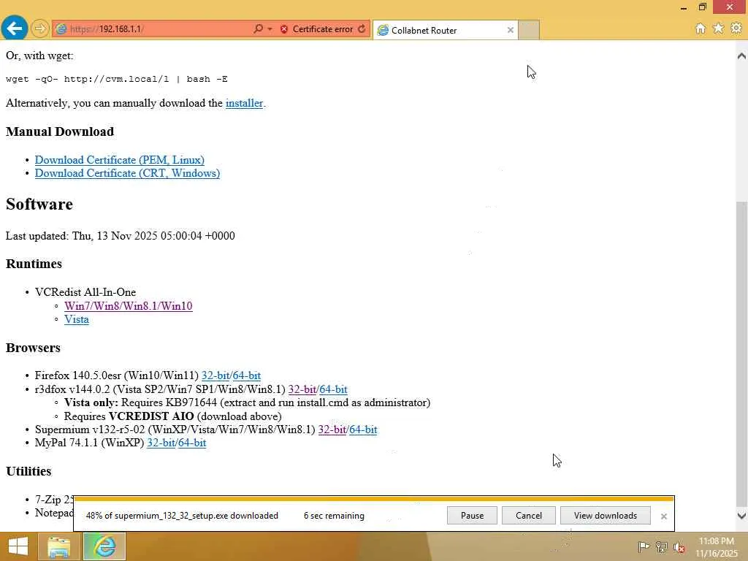Download Supermium 64-bit
The height and width of the screenshot is (561, 748).
(x=363, y=430)
